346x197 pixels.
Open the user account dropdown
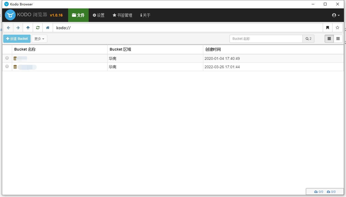tap(336, 15)
